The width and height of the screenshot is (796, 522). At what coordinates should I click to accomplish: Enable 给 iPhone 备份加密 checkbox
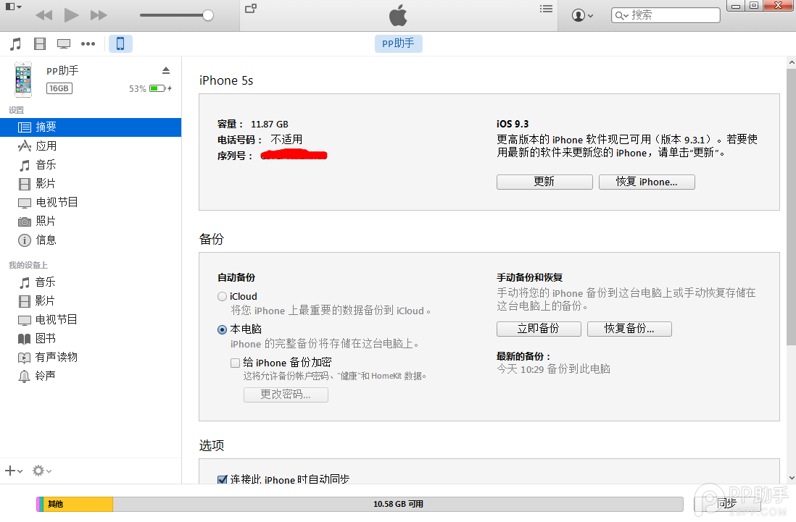point(235,363)
